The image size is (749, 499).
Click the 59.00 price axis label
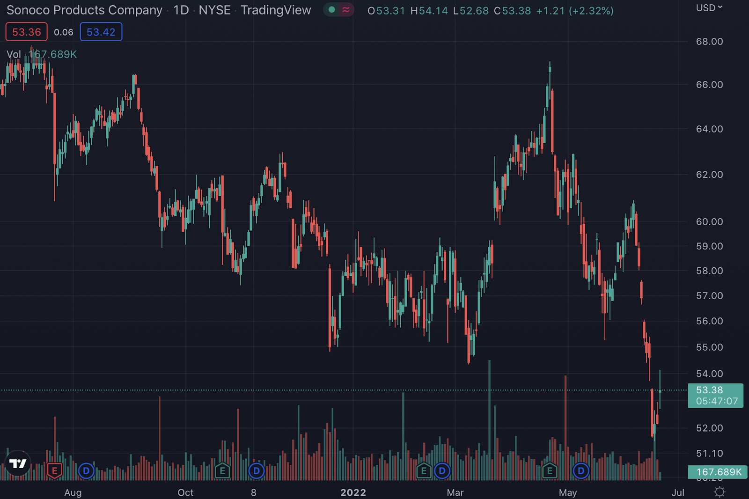710,246
